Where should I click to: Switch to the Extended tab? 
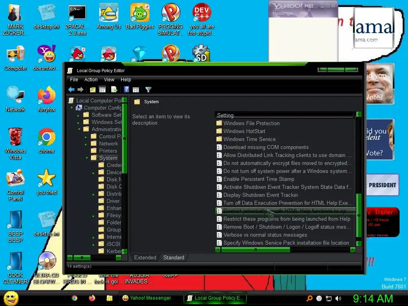145,258
